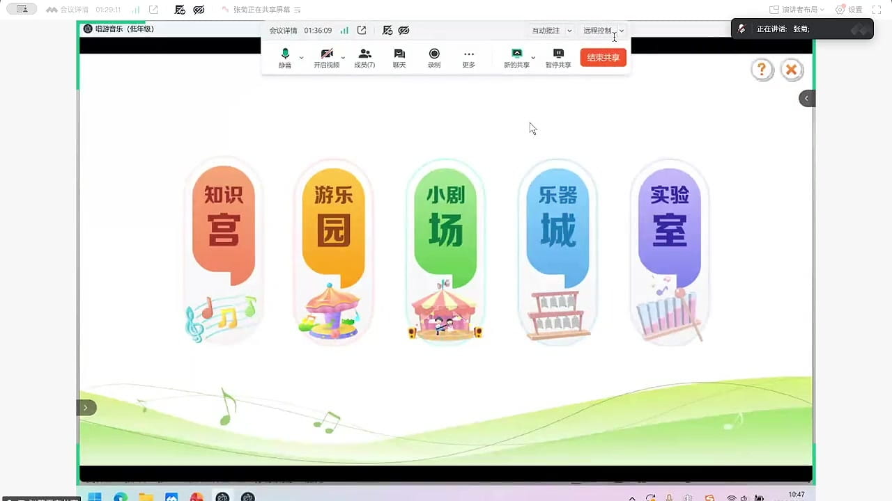Click the question mark help button
Image resolution: width=892 pixels, height=501 pixels.
pos(762,70)
